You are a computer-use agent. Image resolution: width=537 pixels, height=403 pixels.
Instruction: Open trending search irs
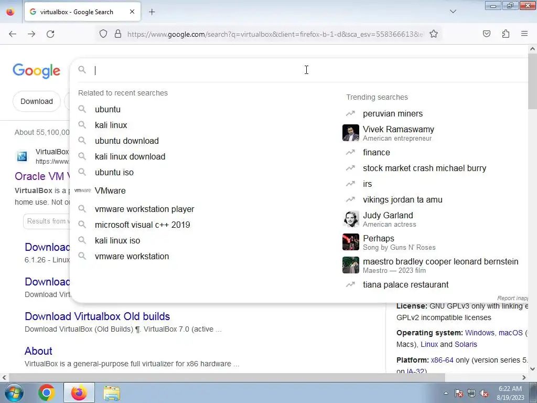[x=367, y=184]
